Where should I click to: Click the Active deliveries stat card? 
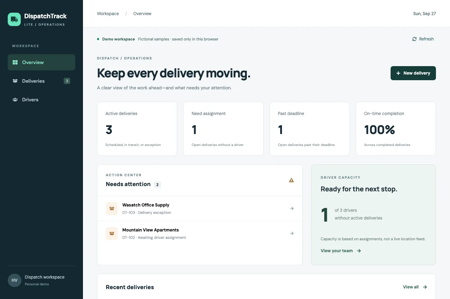pos(137,129)
